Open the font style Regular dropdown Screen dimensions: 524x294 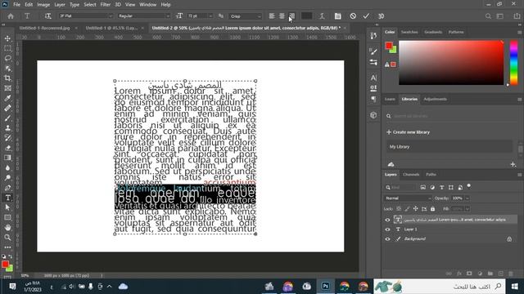pyautogui.click(x=144, y=16)
